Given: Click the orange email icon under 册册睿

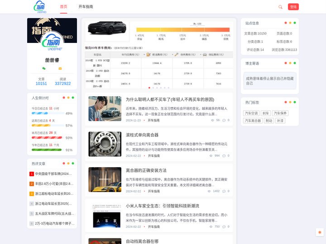Looking at the screenshot, I should [x=60, y=68].
